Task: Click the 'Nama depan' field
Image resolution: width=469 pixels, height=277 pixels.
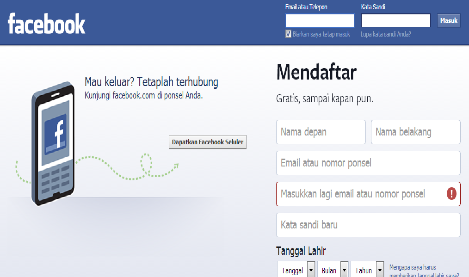Action: [x=321, y=132]
